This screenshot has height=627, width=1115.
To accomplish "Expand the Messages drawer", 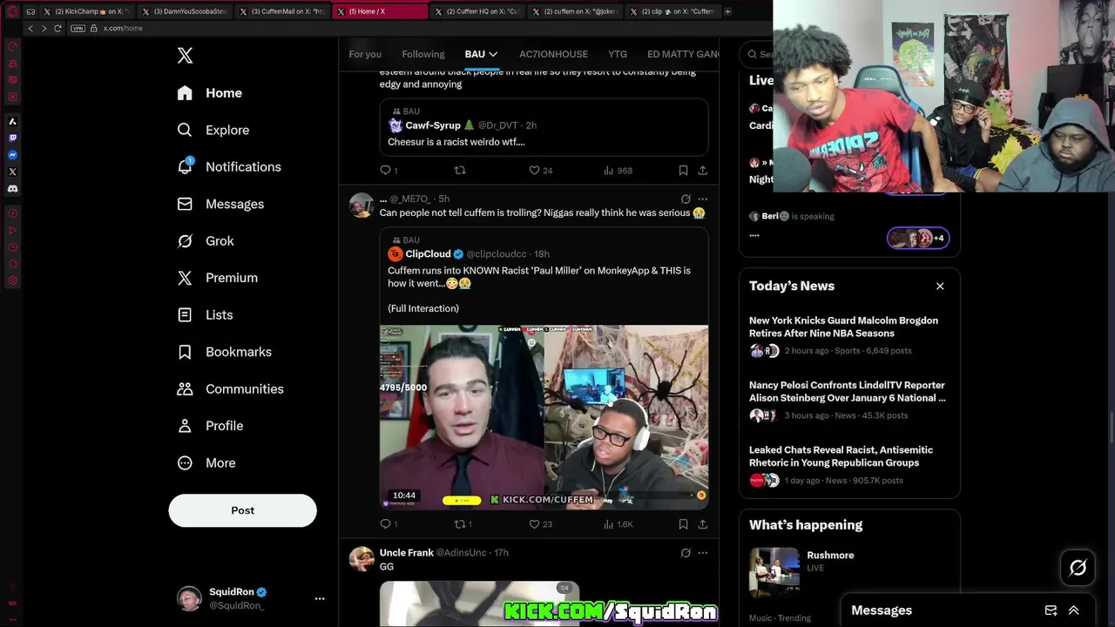I will coord(1073,610).
